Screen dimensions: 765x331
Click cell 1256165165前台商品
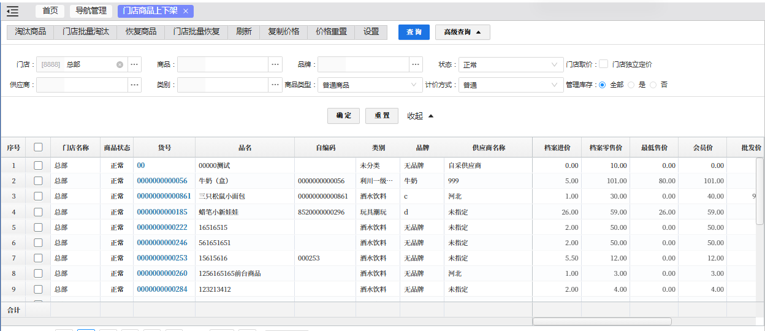click(230, 273)
